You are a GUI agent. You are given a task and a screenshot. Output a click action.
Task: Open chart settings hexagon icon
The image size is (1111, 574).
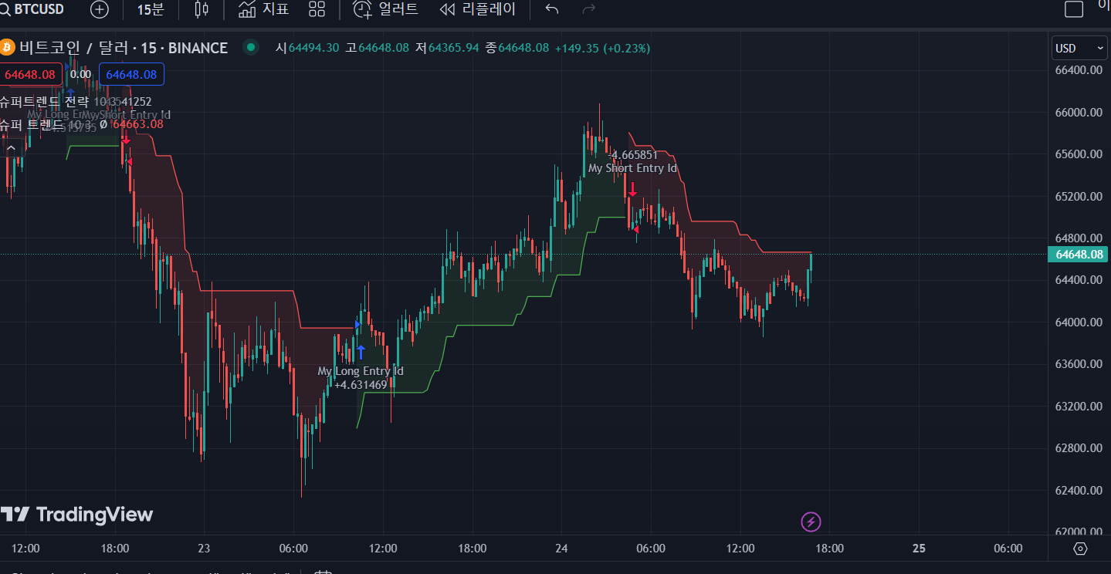click(1080, 549)
